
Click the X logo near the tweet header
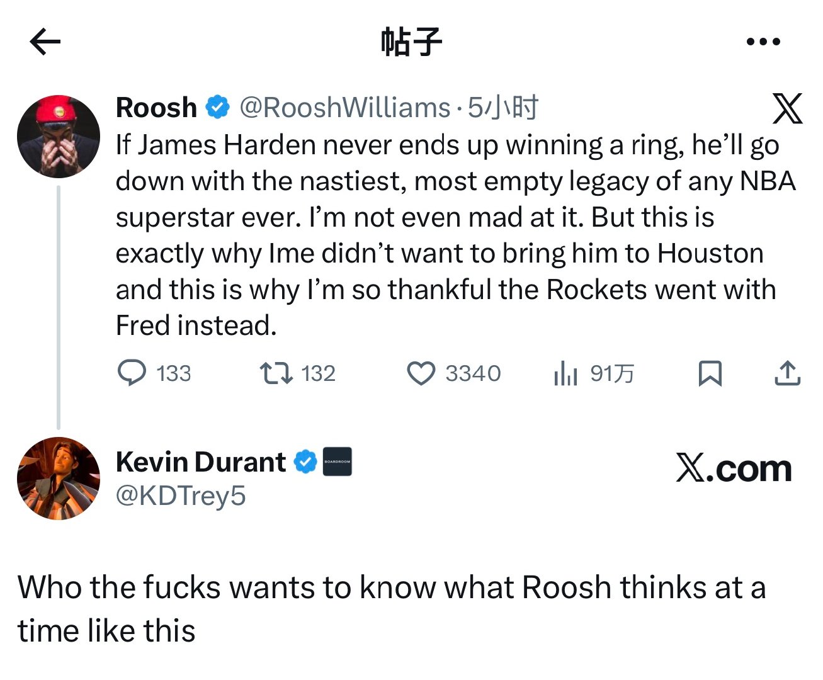pos(788,108)
